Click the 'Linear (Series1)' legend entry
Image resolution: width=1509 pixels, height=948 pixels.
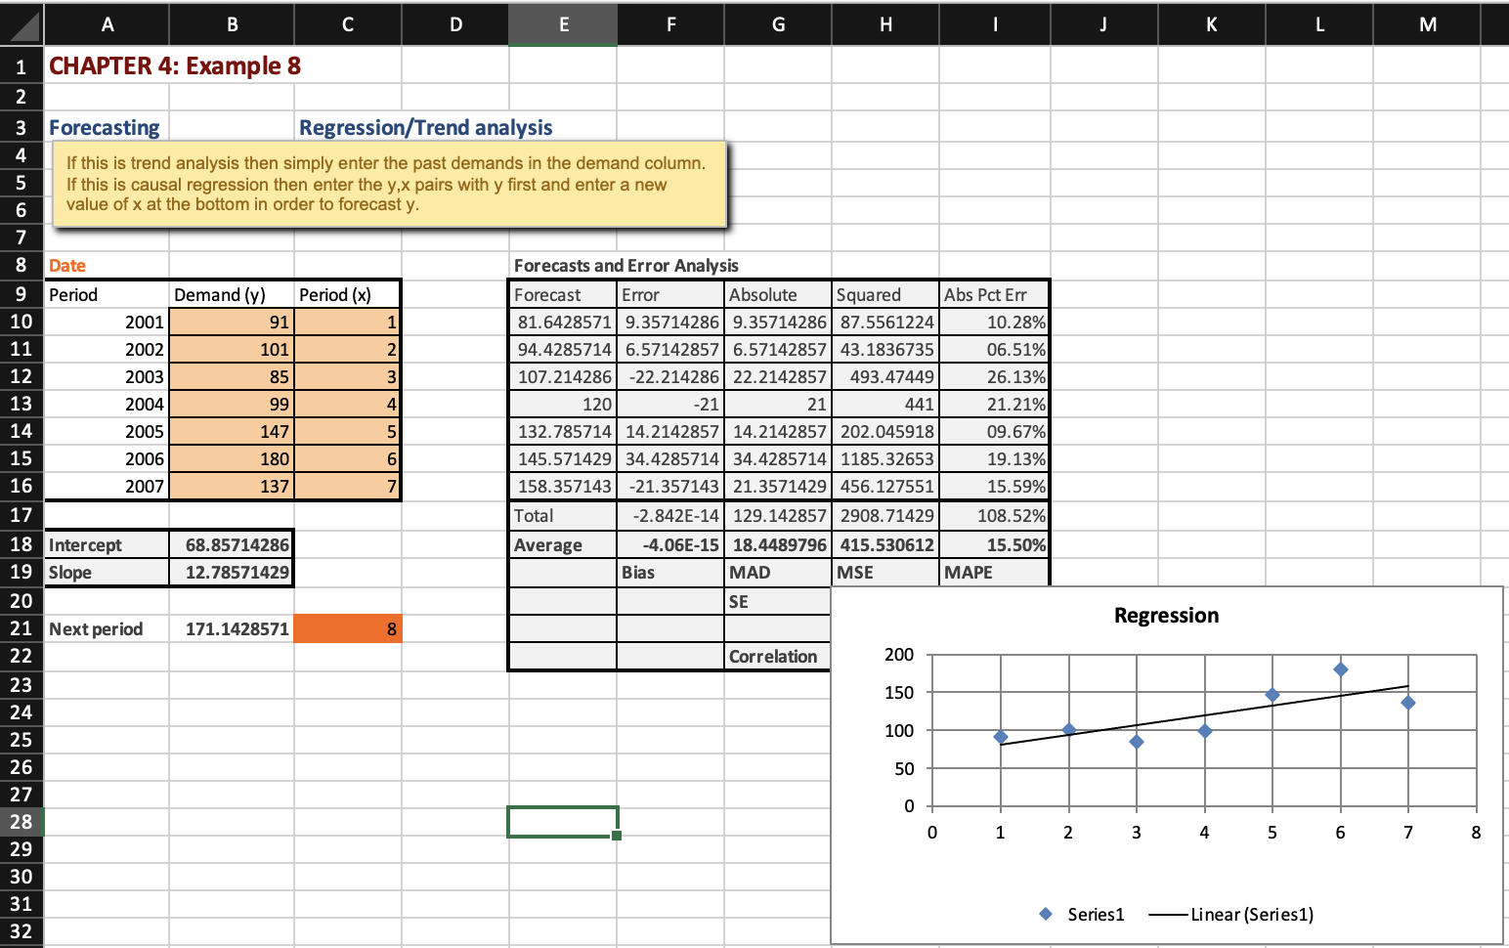1231,914
